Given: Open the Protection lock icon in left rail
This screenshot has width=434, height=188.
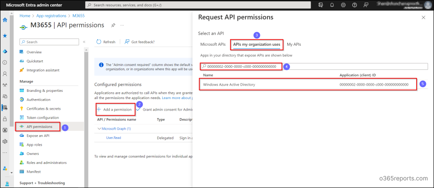Looking at the screenshot, I should 5,119.
